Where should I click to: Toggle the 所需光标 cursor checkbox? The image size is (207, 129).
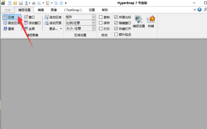[116, 17]
